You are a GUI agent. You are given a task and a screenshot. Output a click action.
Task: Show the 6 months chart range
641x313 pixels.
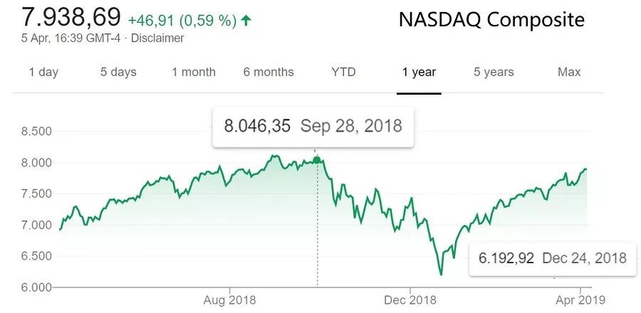coord(268,72)
